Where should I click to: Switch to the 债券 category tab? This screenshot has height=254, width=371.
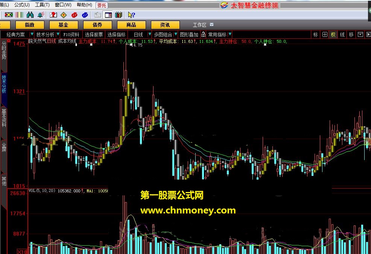coord(97,25)
